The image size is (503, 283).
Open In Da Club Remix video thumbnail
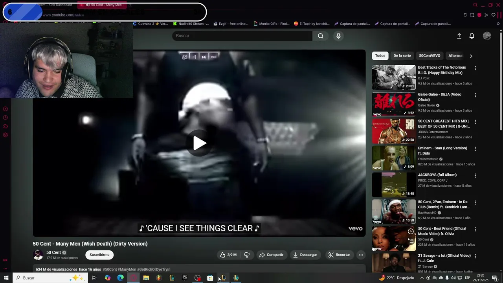(394, 211)
